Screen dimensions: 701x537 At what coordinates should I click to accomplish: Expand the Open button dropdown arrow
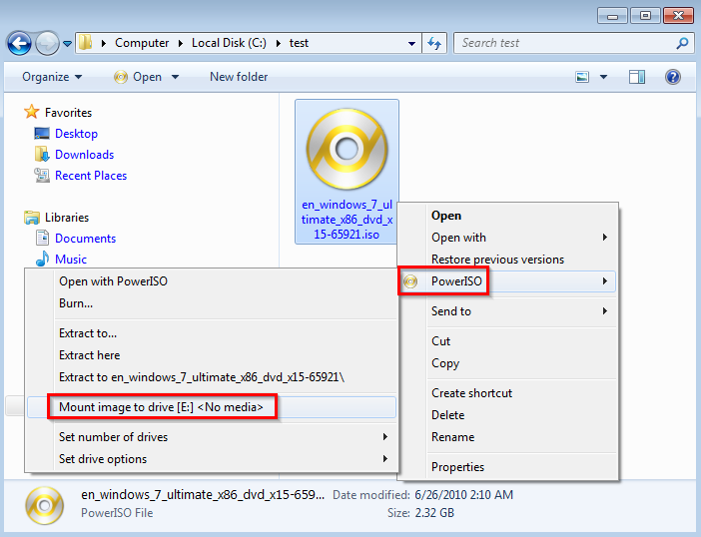point(175,77)
